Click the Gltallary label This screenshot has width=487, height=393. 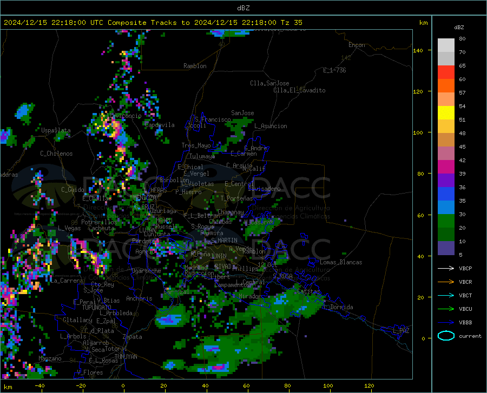(x=77, y=320)
